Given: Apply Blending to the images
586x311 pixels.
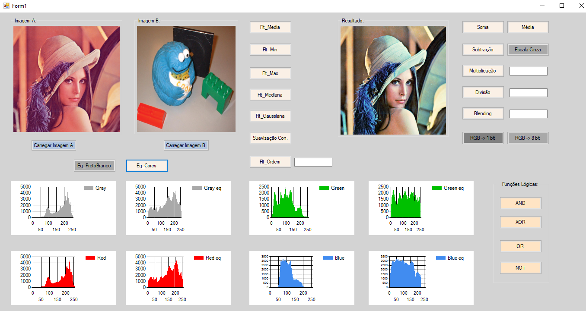Looking at the screenshot, I should click(483, 113).
